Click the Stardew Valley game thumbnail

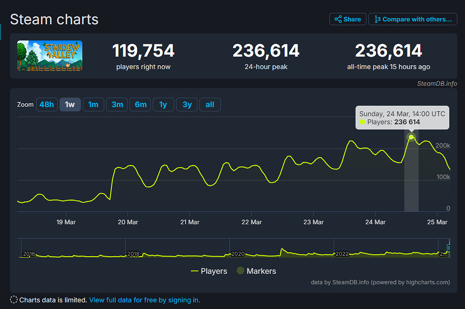coord(50,56)
